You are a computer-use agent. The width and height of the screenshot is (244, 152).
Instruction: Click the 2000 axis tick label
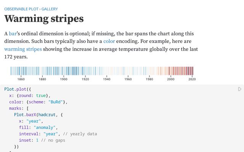click(x=171, y=79)
